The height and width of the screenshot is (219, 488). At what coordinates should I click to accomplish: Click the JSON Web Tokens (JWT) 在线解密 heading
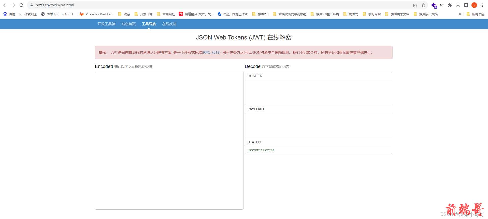pos(244,37)
